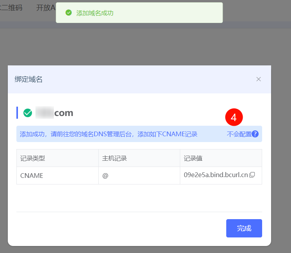Open the 不会配置 help link

coord(239,134)
